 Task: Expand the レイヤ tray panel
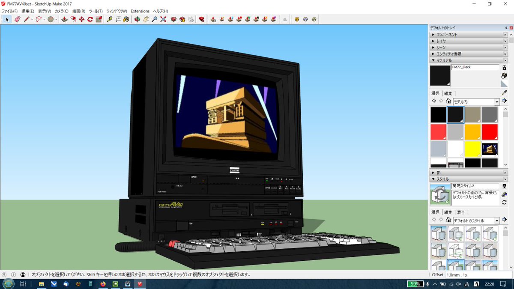(x=433, y=41)
